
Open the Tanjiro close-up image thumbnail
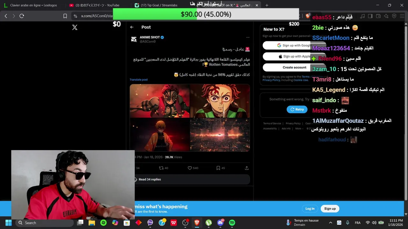[220, 101]
